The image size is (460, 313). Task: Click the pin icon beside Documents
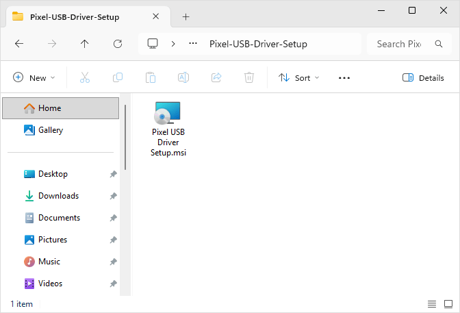[113, 218]
